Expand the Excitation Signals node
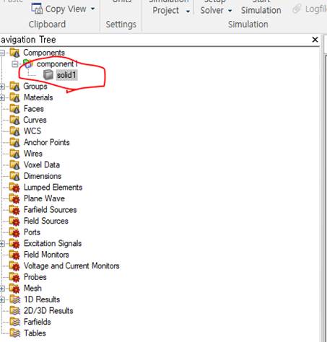Screen dimensions: 327x342 (2, 244)
